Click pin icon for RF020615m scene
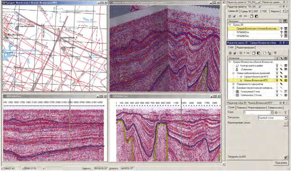The image size is (291, 171). (281, 36)
